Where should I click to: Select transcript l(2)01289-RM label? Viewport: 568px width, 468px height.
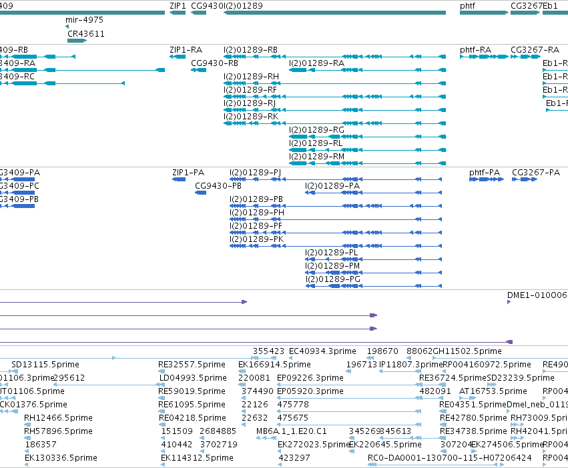point(316,157)
